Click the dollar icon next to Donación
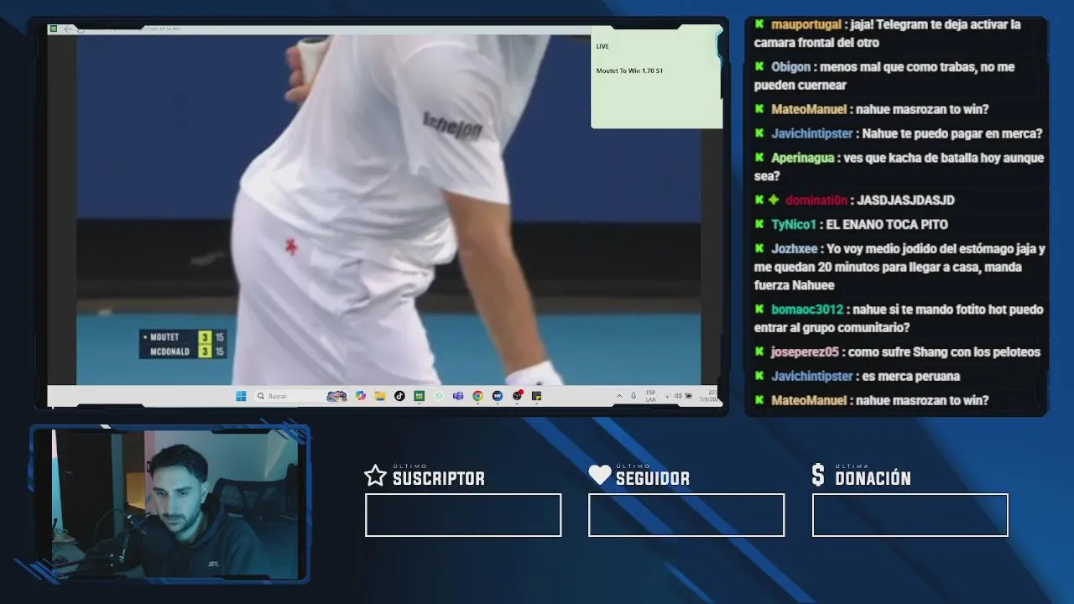This screenshot has width=1074, height=604. coord(818,476)
